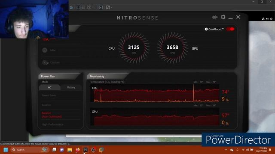275x154 pixels.
Task: Click the VM fullscreen toolbar icon
Action: 89,7
